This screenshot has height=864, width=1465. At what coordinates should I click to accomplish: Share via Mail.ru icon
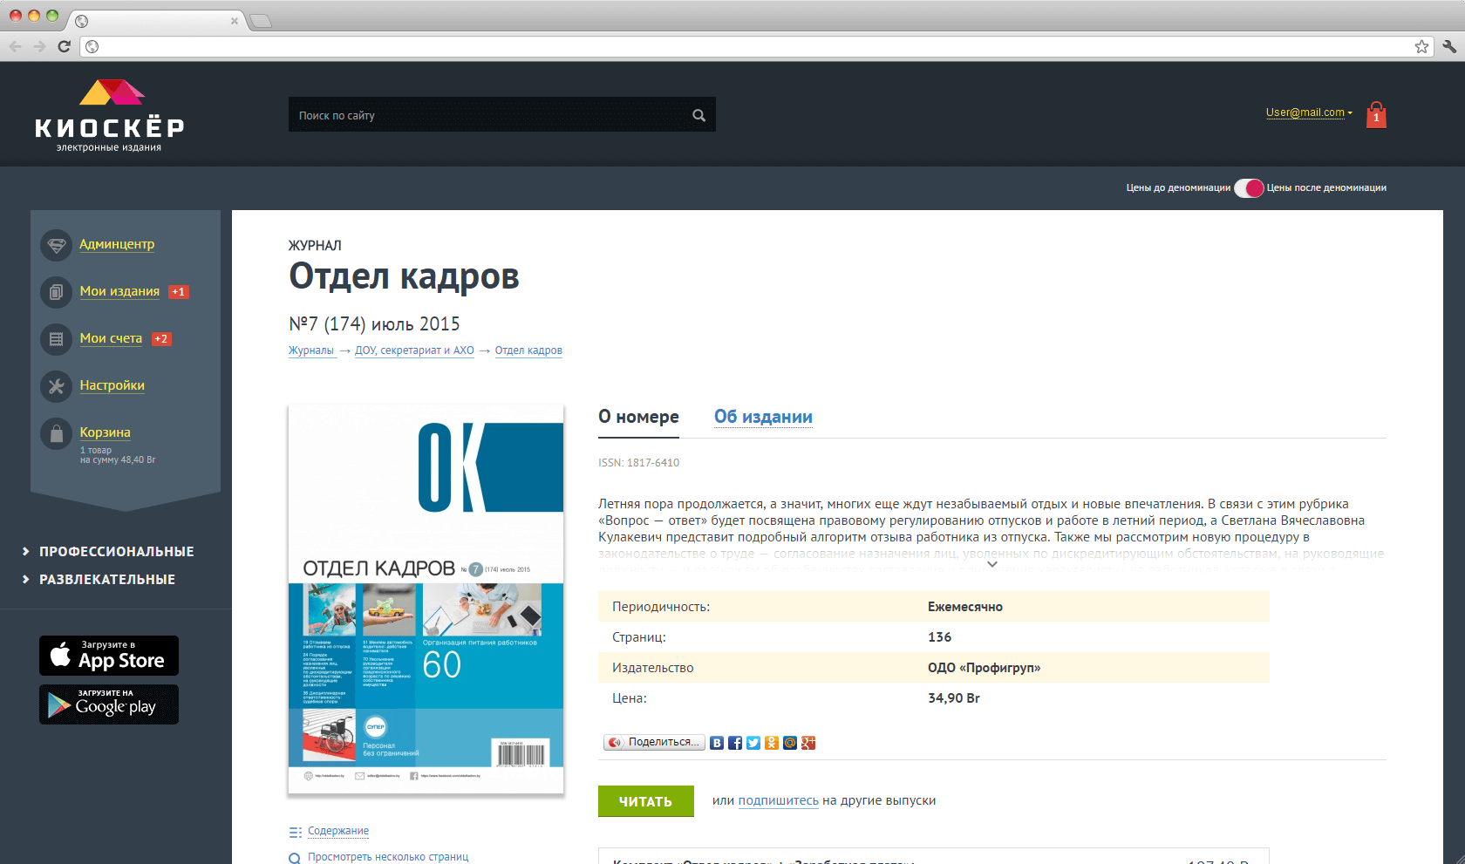(790, 743)
